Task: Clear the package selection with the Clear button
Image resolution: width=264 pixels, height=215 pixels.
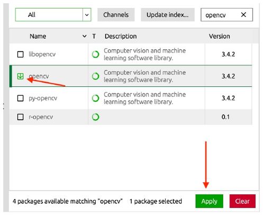Action: click(242, 201)
